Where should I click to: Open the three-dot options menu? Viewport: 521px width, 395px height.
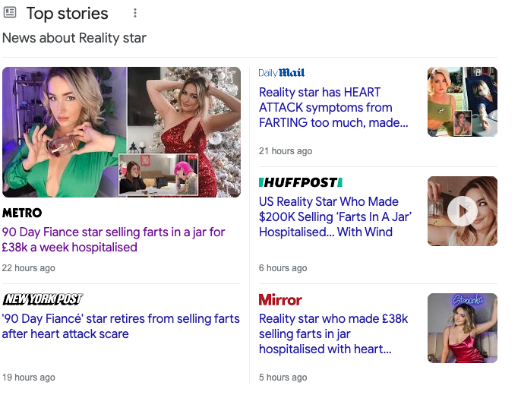pos(135,14)
